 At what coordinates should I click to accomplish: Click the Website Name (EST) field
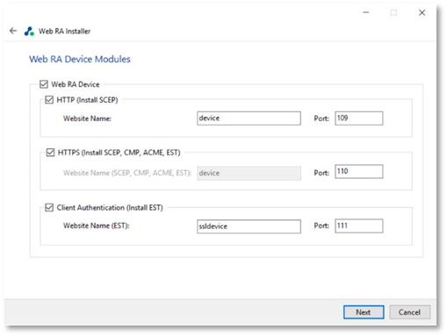pyautogui.click(x=249, y=226)
